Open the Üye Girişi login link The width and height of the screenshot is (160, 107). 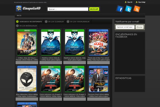[142, 2]
